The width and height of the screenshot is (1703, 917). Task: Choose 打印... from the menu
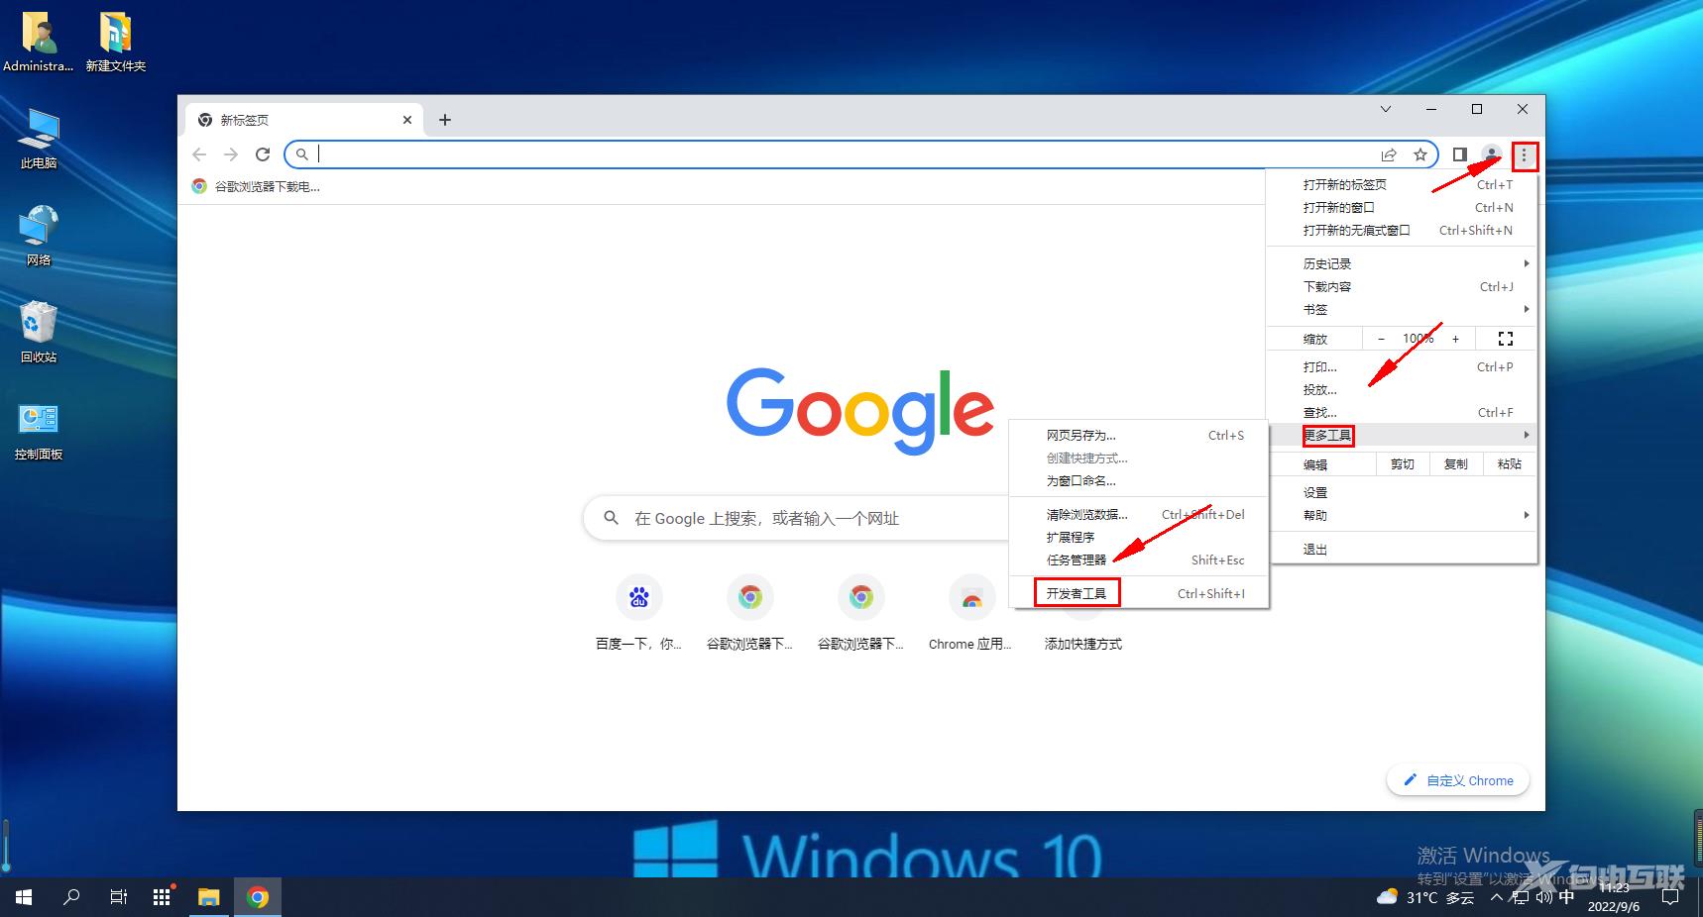click(x=1402, y=366)
